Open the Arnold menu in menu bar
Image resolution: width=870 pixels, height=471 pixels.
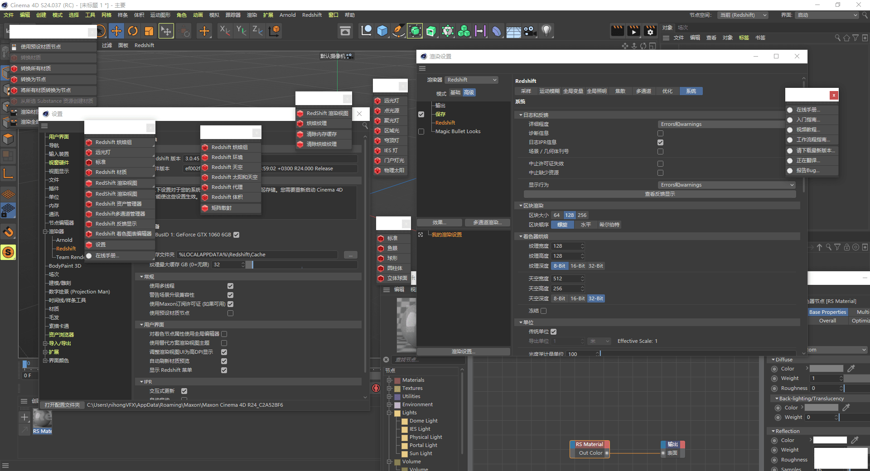(x=287, y=15)
